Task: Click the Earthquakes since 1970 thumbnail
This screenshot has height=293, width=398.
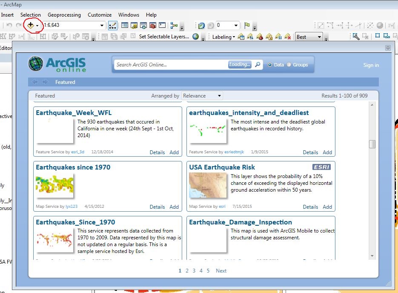Action: pos(54,185)
